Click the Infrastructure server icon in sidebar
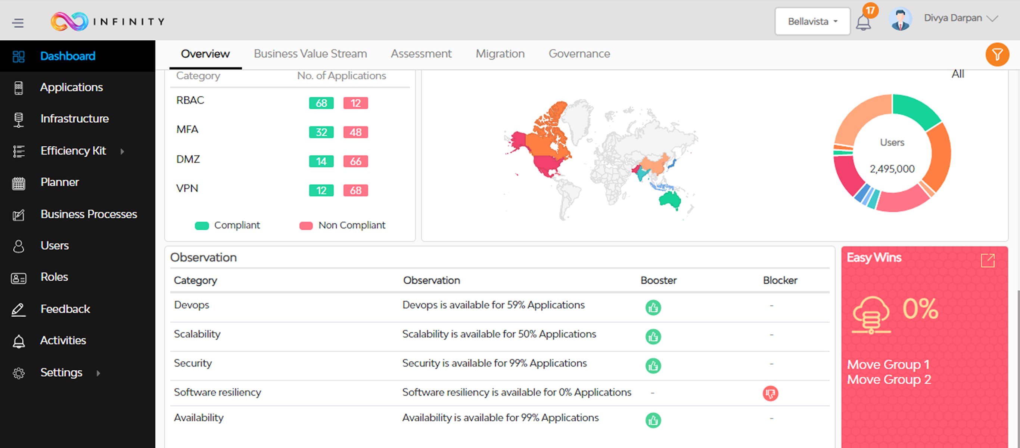 [x=19, y=119]
